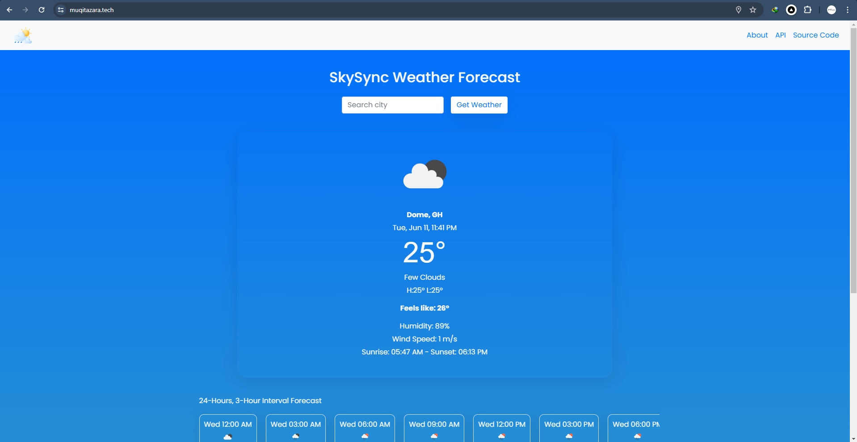The height and width of the screenshot is (442, 857).
Task: Click the site settings icon in address bar
Action: point(60,9)
